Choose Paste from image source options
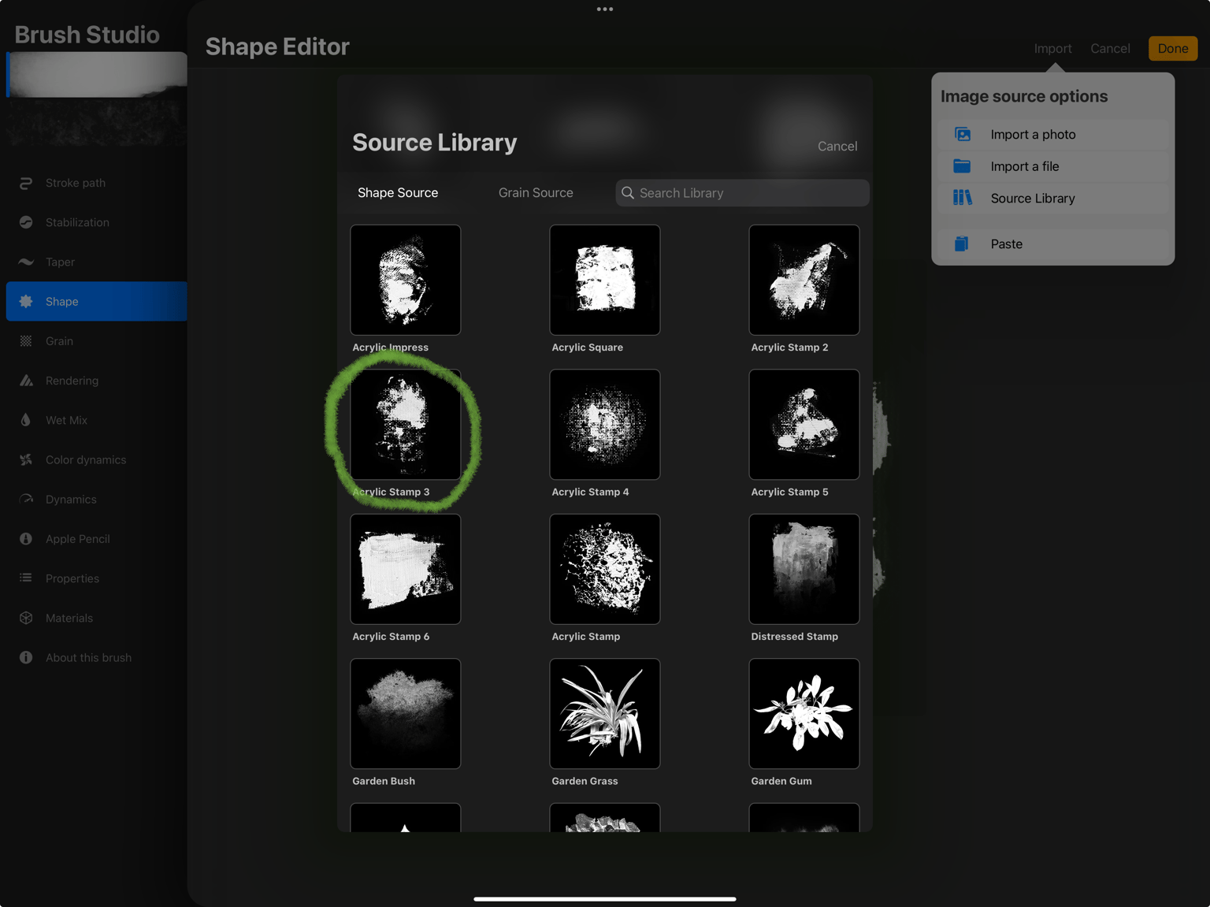This screenshot has width=1210, height=907. [1052, 243]
